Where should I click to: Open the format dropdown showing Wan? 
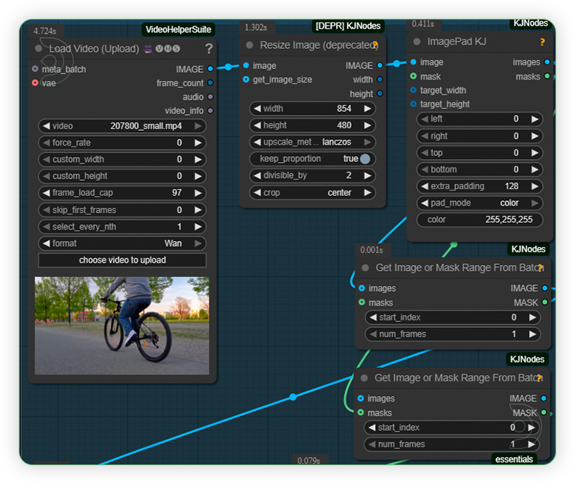point(122,243)
